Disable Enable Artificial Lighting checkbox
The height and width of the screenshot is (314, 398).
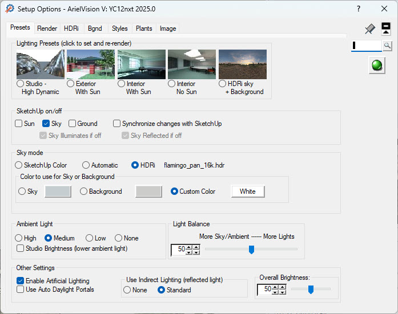pos(21,280)
